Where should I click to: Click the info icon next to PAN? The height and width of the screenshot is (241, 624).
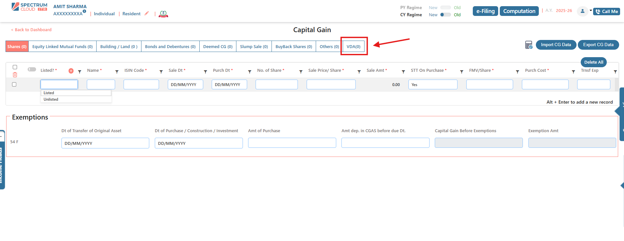coord(85,11)
